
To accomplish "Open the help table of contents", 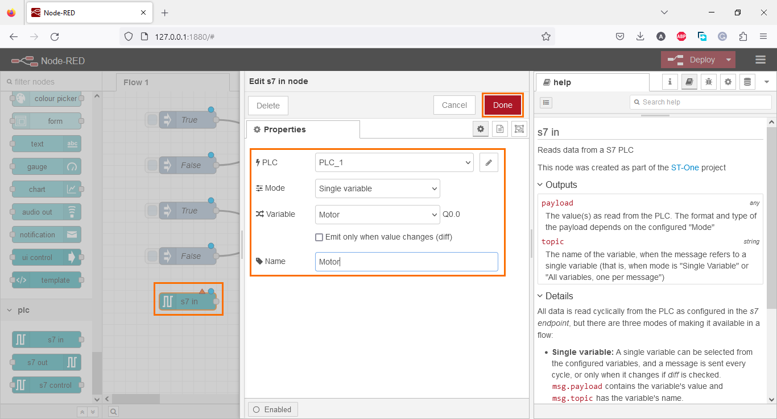I will coord(545,102).
